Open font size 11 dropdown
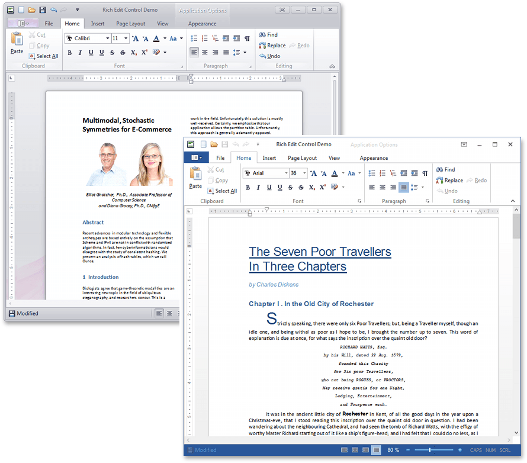527x463 pixels. point(126,38)
